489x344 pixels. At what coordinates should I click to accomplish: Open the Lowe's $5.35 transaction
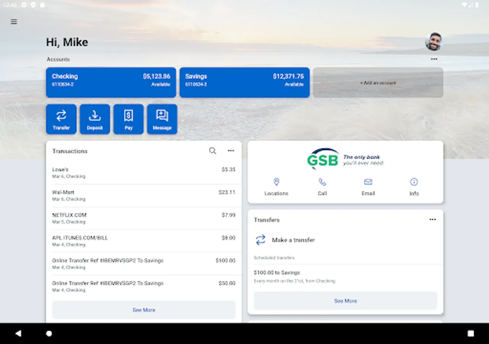point(144,173)
